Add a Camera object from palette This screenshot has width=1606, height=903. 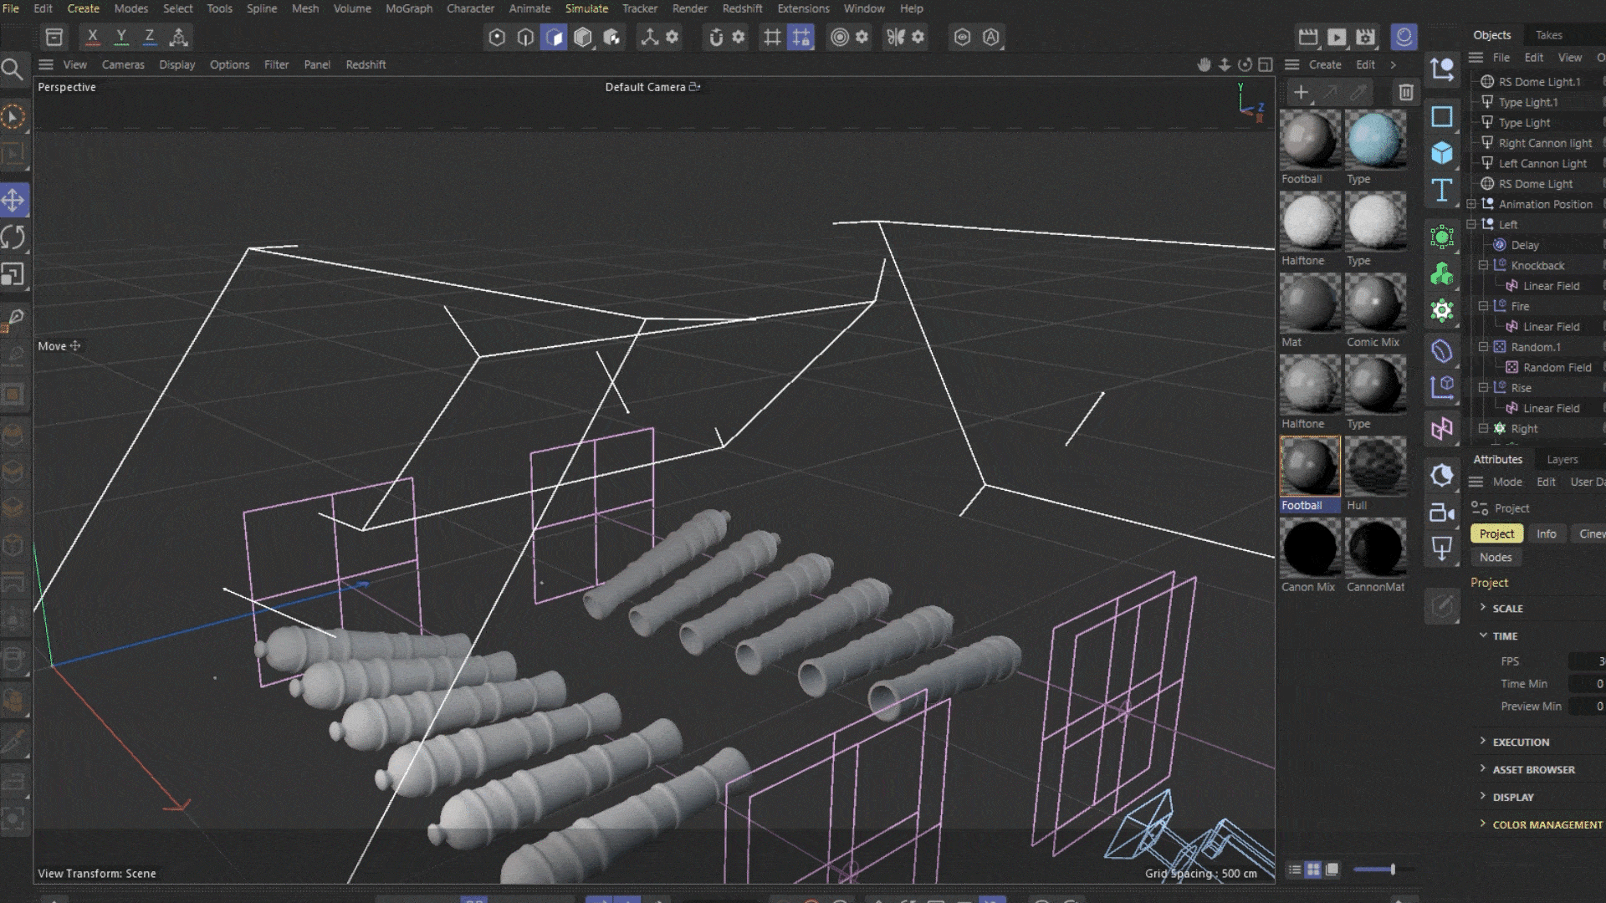click(x=1442, y=513)
